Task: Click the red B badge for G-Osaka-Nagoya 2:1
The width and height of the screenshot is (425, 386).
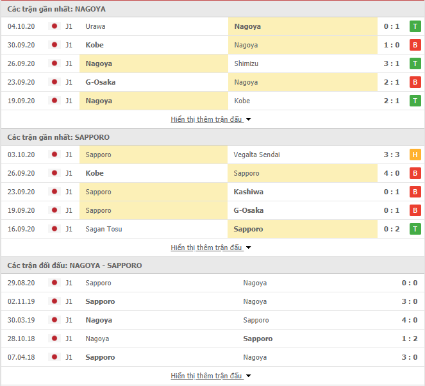Action: pyautogui.click(x=415, y=82)
